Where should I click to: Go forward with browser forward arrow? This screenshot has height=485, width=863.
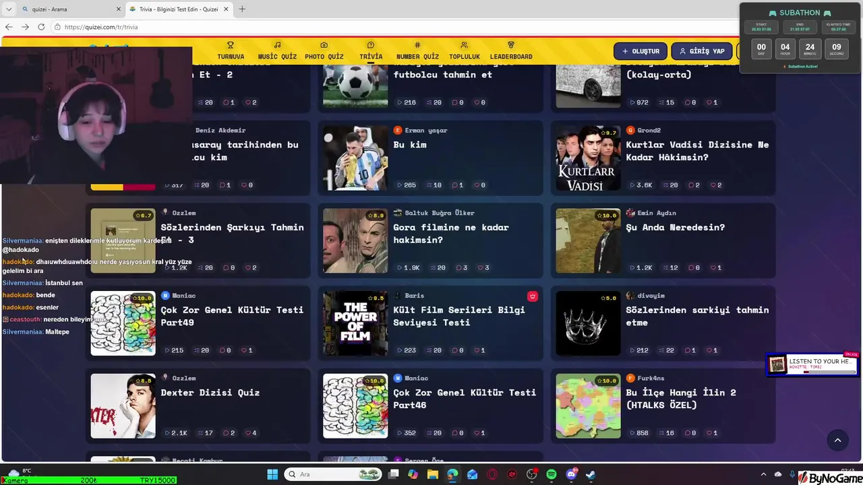(25, 27)
